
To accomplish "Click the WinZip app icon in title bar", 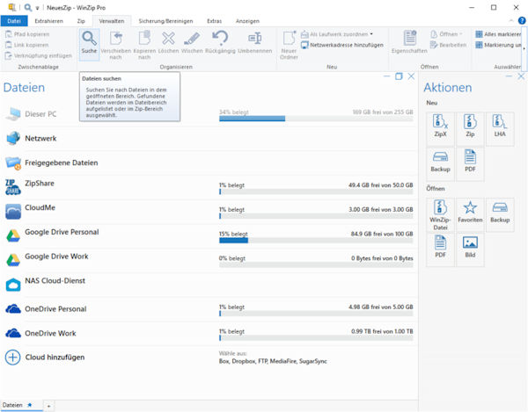I will [x=12, y=7].
